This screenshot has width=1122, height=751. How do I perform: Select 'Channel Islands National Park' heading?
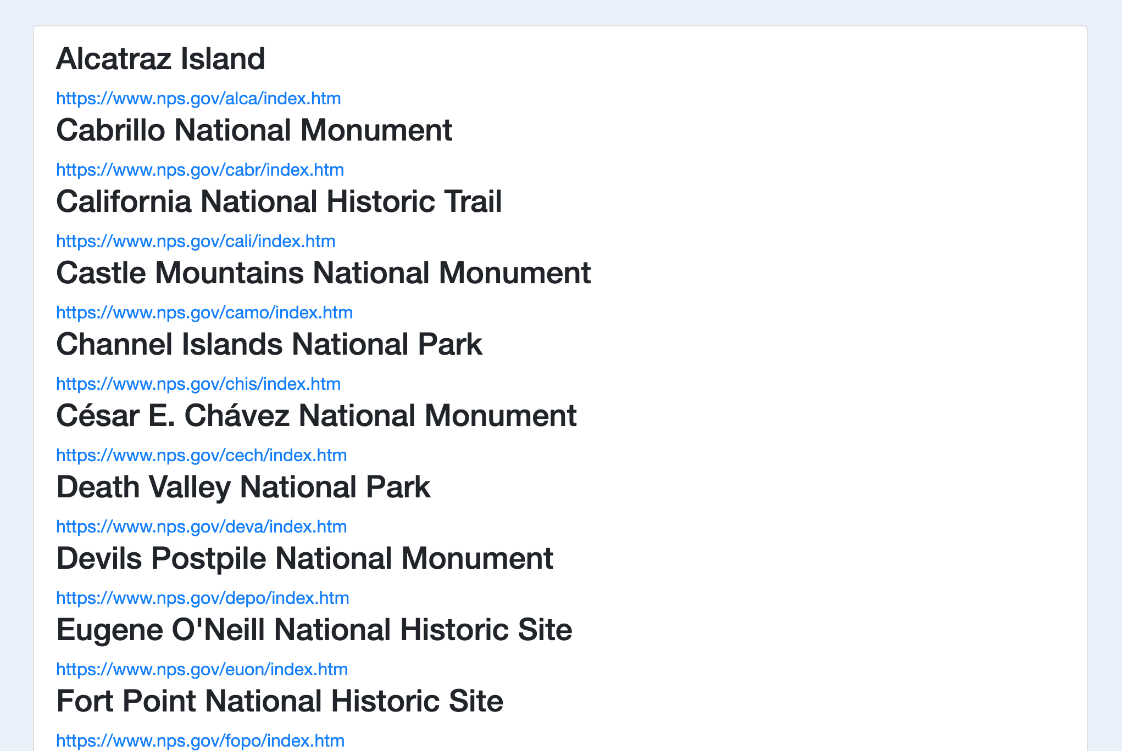(269, 345)
